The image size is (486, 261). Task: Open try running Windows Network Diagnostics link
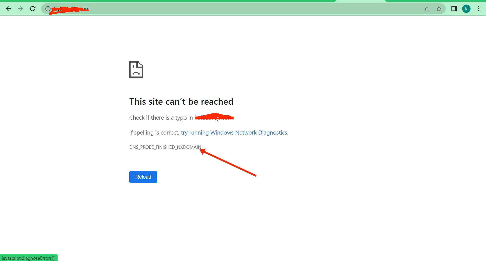pos(234,133)
